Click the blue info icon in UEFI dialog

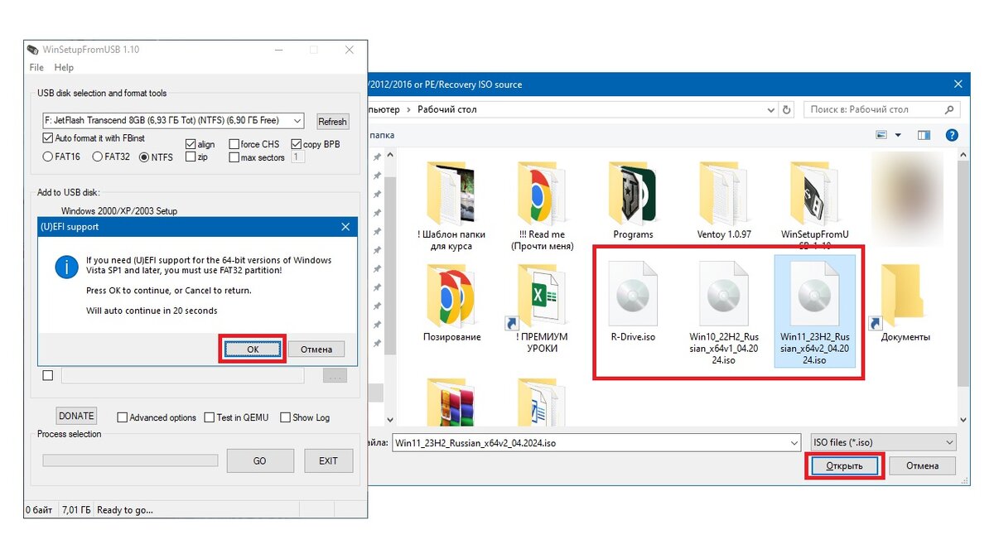[x=66, y=267]
